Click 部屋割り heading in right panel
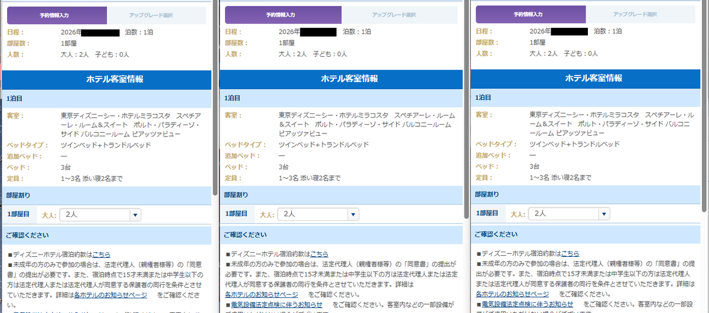 tap(585, 194)
